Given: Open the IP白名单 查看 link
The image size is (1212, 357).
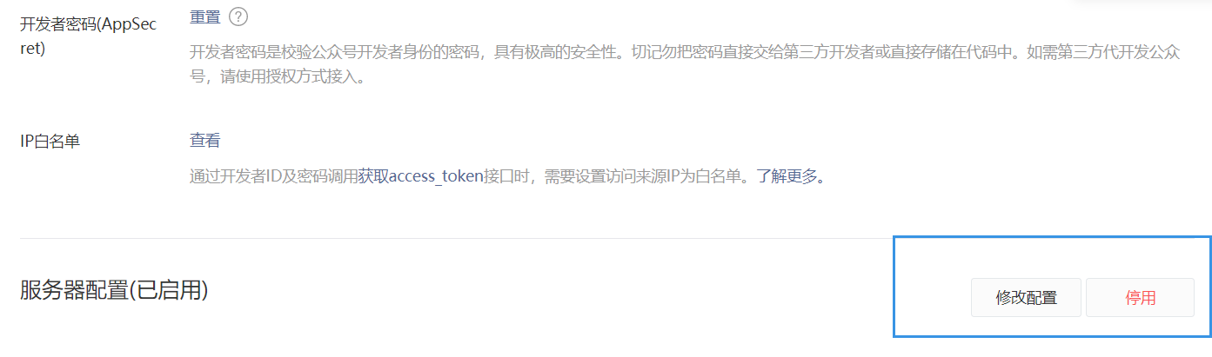Looking at the screenshot, I should pyautogui.click(x=204, y=141).
